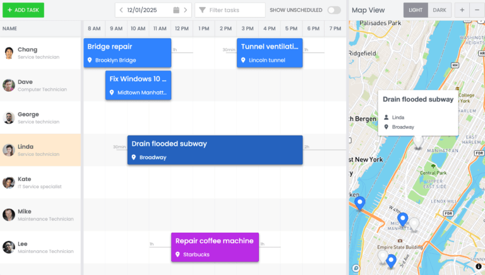This screenshot has height=275, width=485.
Task: Click Drain flooded subway popup title
Action: click(418, 99)
